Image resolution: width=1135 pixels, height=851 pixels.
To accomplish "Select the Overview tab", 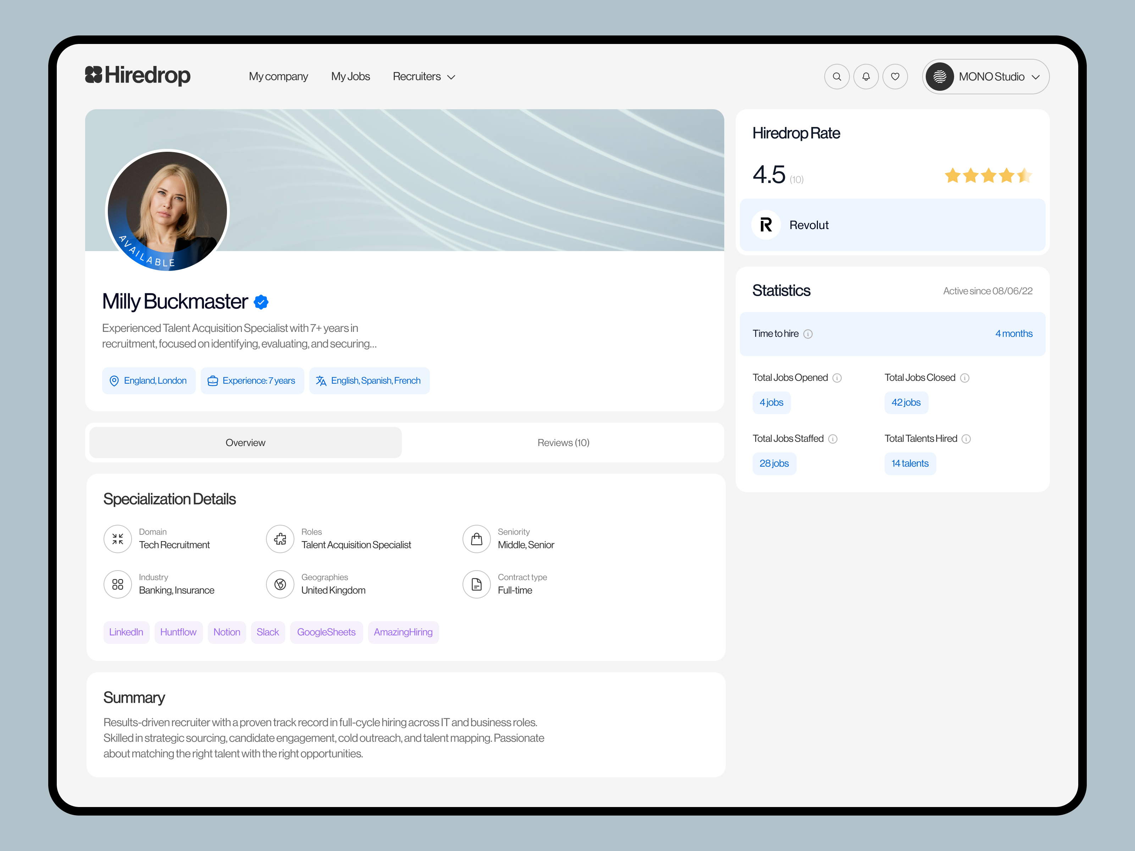I will 245,442.
